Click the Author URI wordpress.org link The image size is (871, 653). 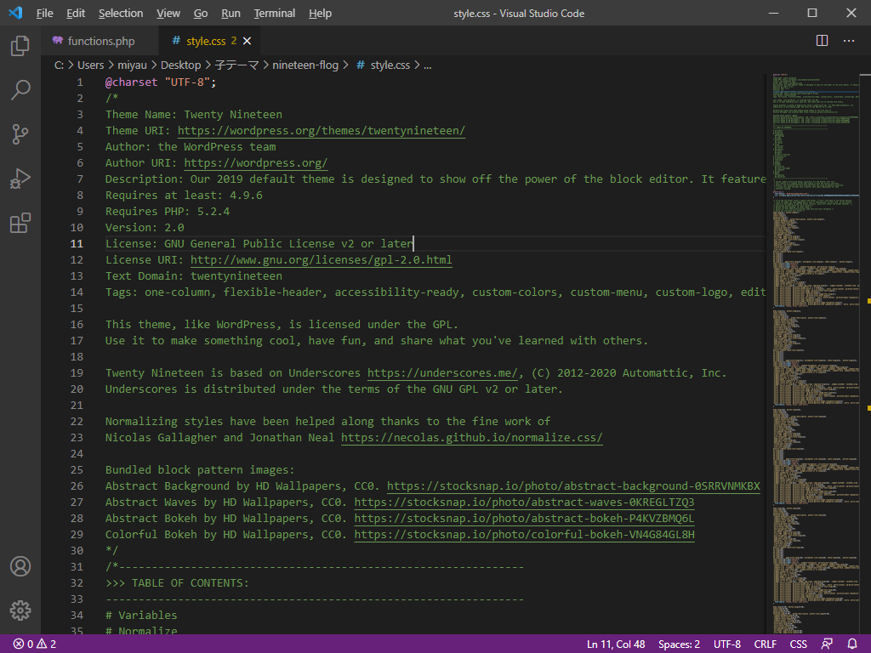click(x=255, y=162)
